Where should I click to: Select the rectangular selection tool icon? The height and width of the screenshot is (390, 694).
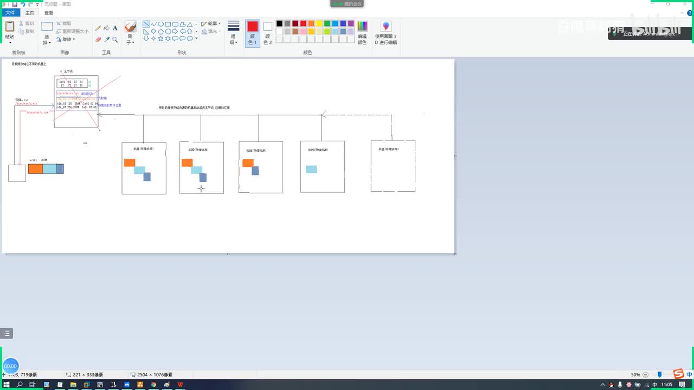click(47, 27)
